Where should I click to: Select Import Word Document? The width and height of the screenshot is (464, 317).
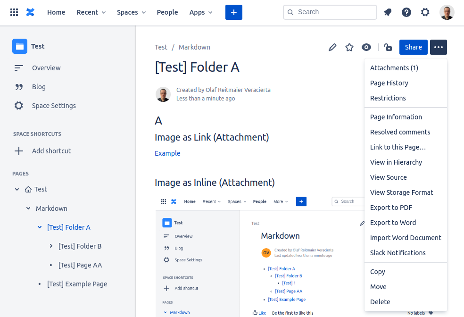tap(406, 238)
